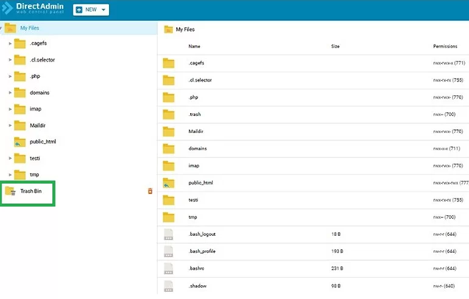This screenshot has height=299, width=469.
Task: Click Maildir folder icon in sidebar
Action: pos(19,125)
